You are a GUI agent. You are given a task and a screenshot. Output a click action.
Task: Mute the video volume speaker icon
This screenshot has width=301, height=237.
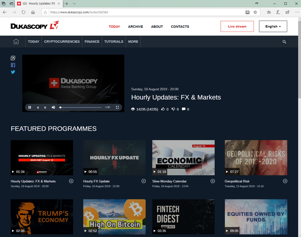click(53, 107)
